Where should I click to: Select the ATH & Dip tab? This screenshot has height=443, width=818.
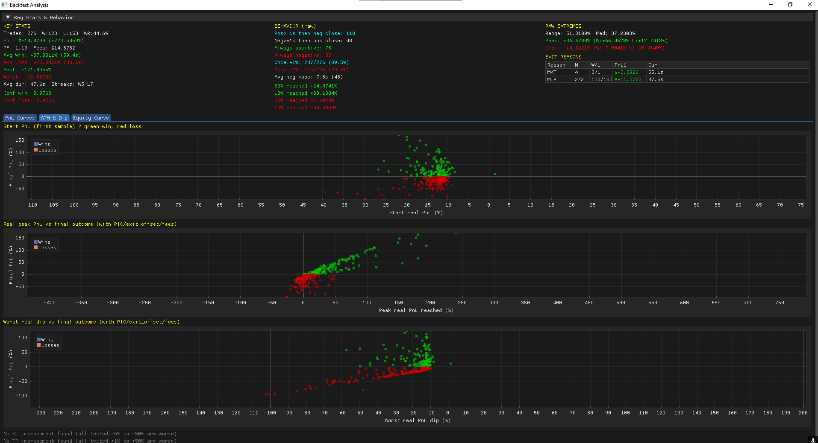click(54, 118)
